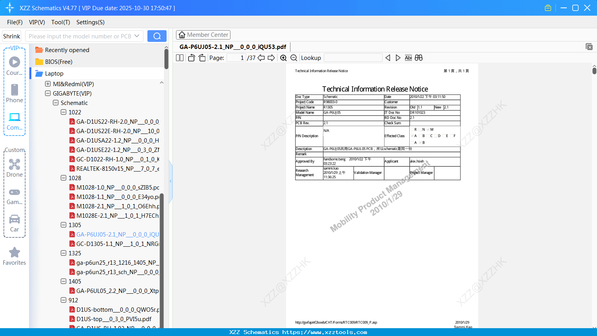Open the Member Center

(203, 35)
